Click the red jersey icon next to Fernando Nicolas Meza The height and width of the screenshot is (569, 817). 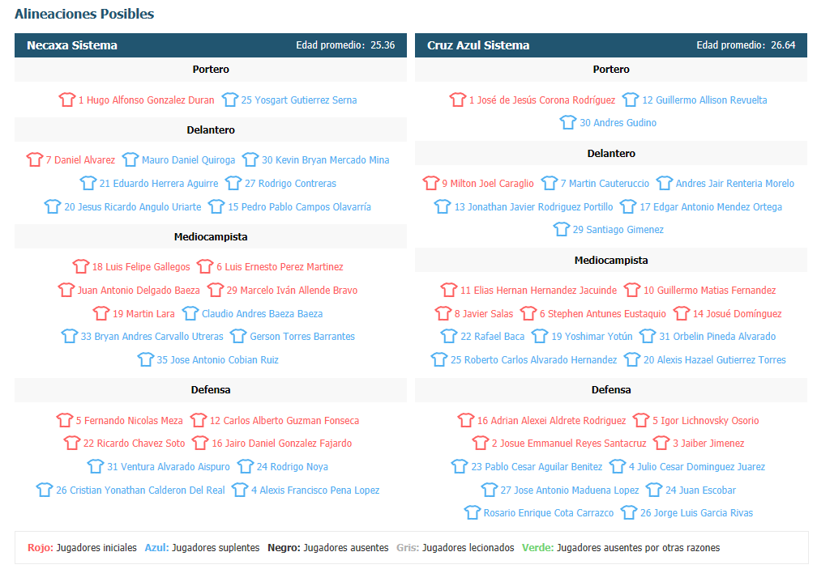pyautogui.click(x=65, y=420)
